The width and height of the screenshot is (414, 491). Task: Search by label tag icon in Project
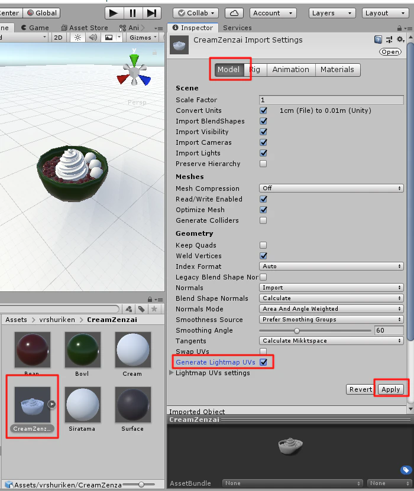point(141,309)
